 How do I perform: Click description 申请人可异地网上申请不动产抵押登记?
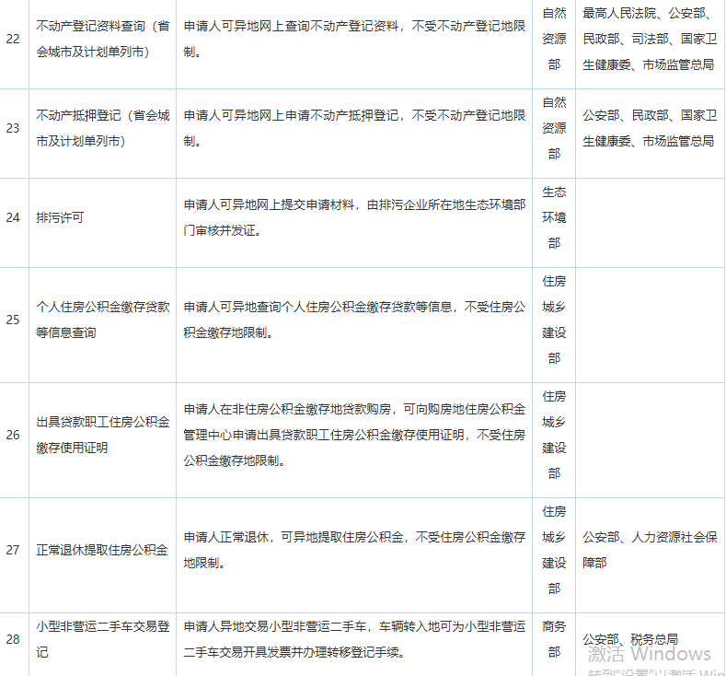click(354, 128)
